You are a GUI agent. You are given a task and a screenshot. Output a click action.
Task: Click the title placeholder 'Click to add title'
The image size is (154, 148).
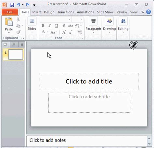[89, 81]
